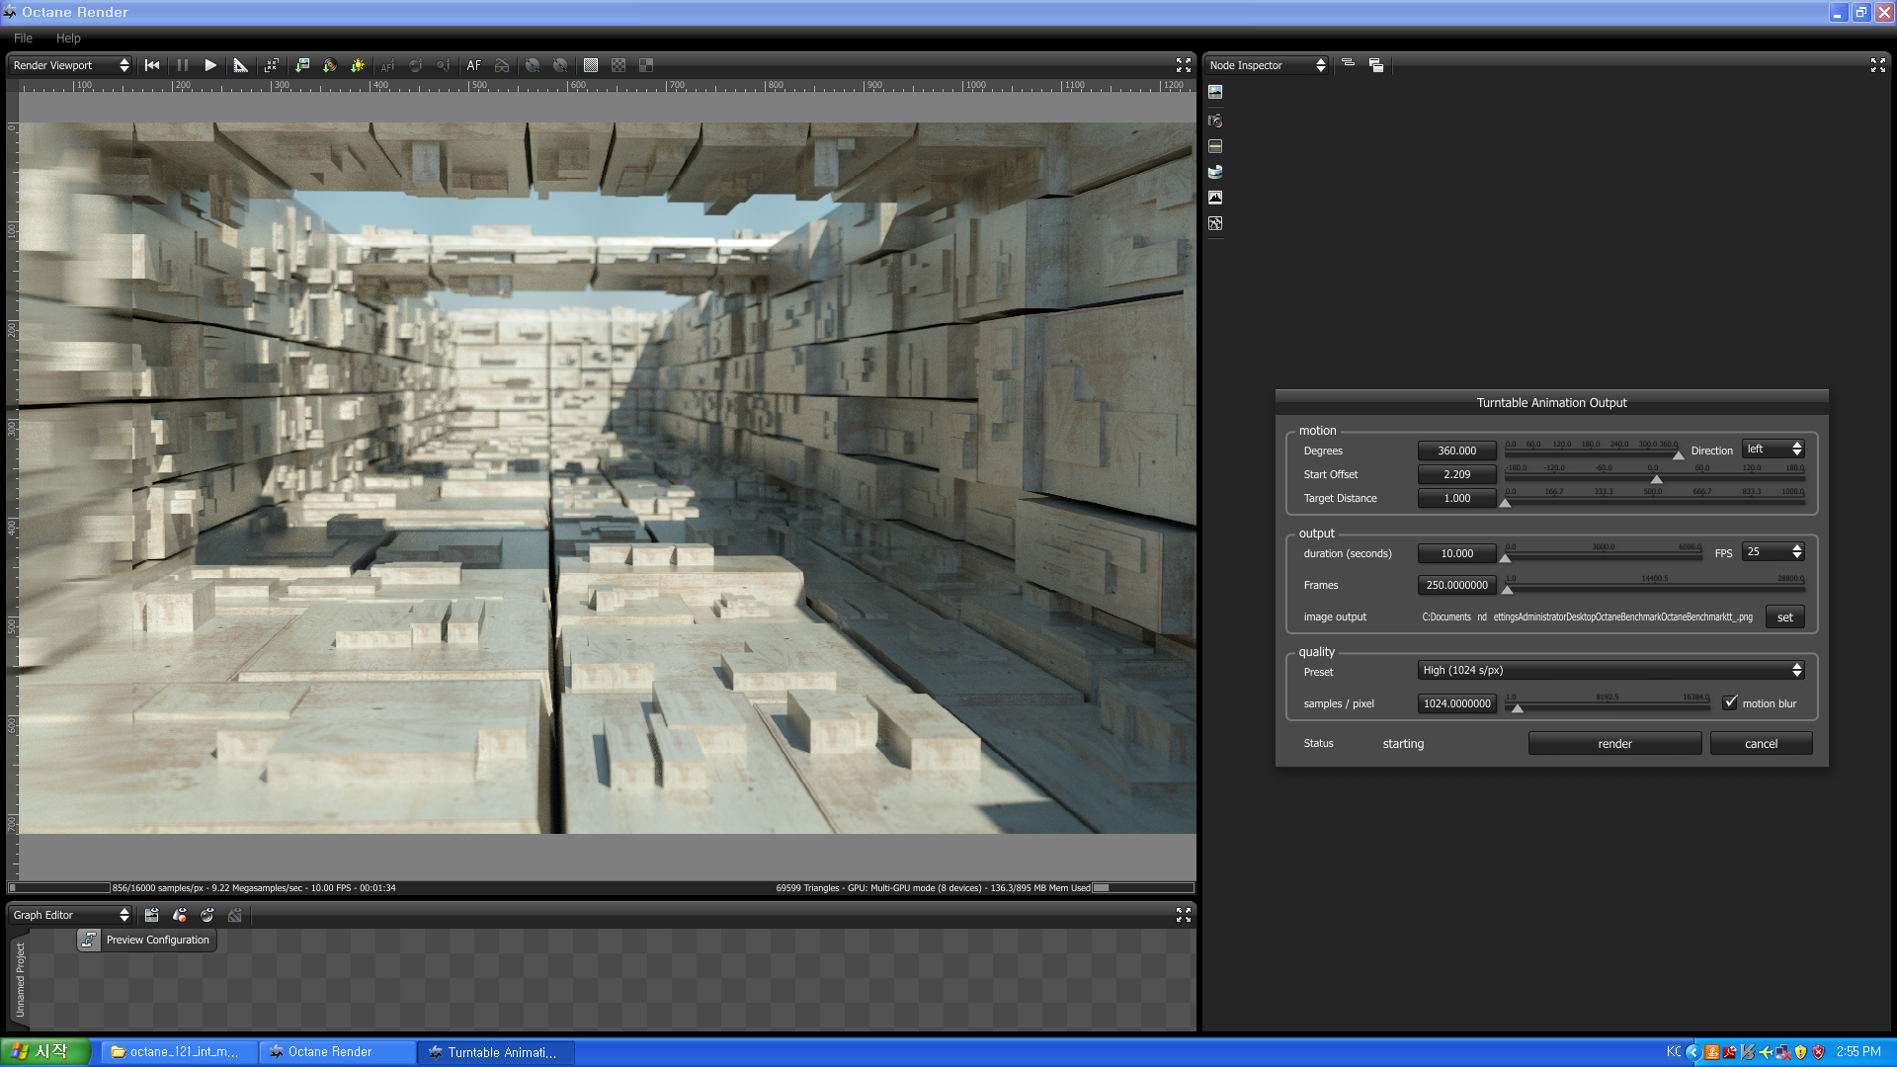The height and width of the screenshot is (1067, 1897).
Task: Click the sun import icon in viewport toolbar
Action: click(x=358, y=65)
